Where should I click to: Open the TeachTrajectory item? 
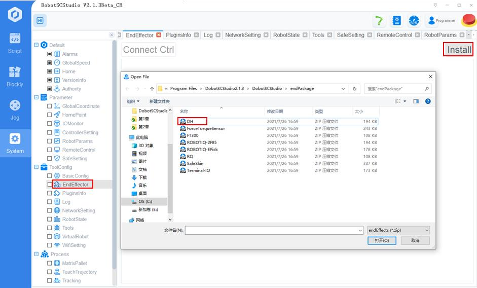(80, 272)
